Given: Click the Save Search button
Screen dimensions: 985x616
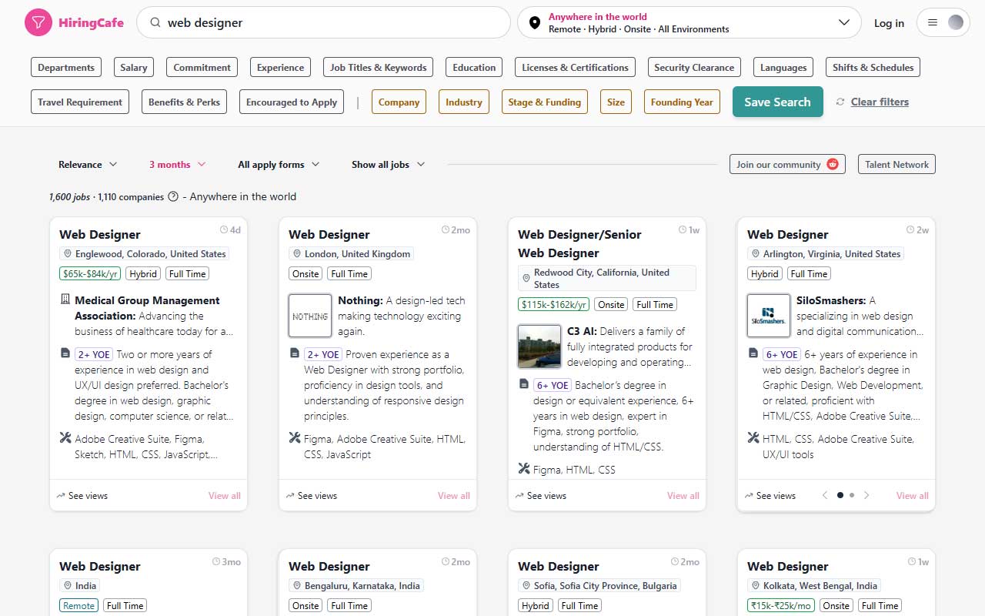Looking at the screenshot, I should (x=777, y=102).
